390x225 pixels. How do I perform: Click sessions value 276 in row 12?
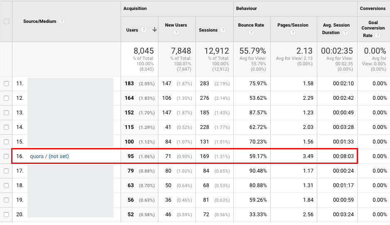click(205, 98)
